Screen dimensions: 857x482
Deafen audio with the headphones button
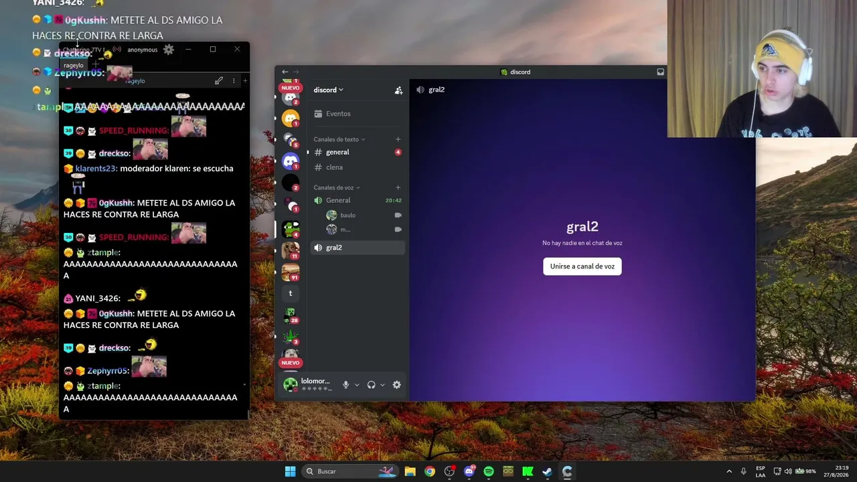click(x=371, y=385)
